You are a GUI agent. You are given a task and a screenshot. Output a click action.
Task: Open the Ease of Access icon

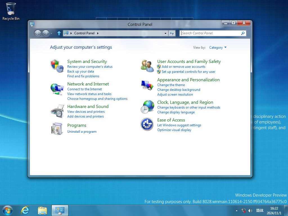click(x=147, y=124)
